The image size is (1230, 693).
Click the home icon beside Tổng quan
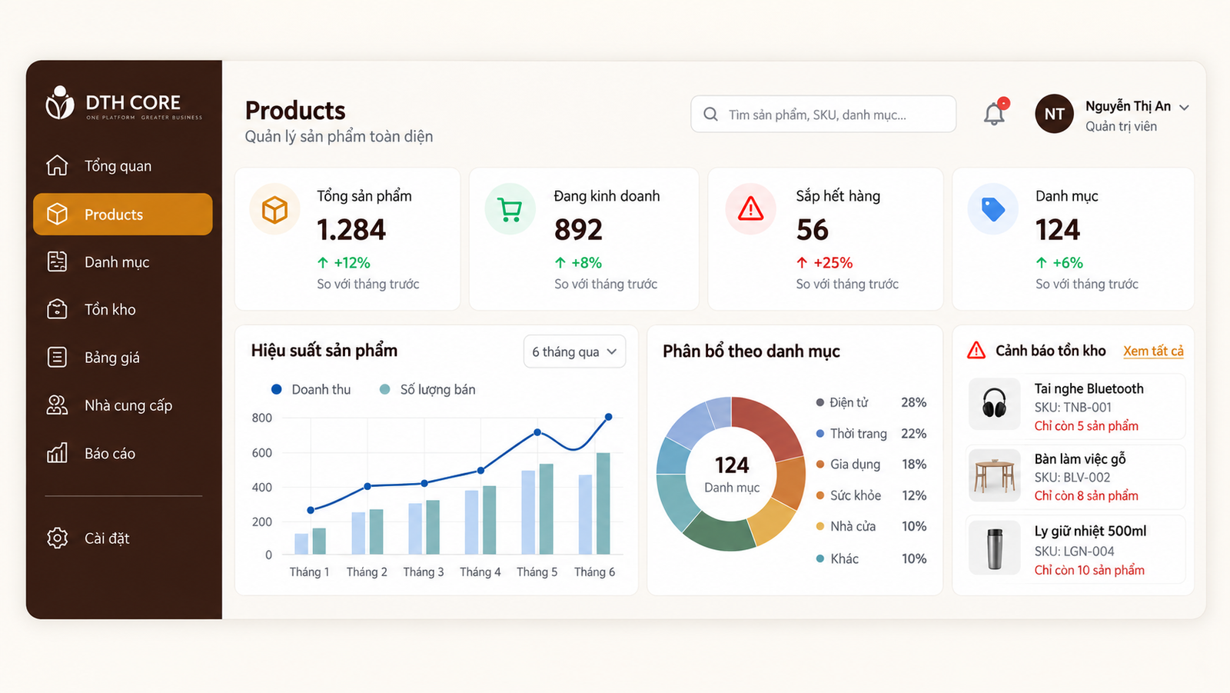pyautogui.click(x=57, y=165)
